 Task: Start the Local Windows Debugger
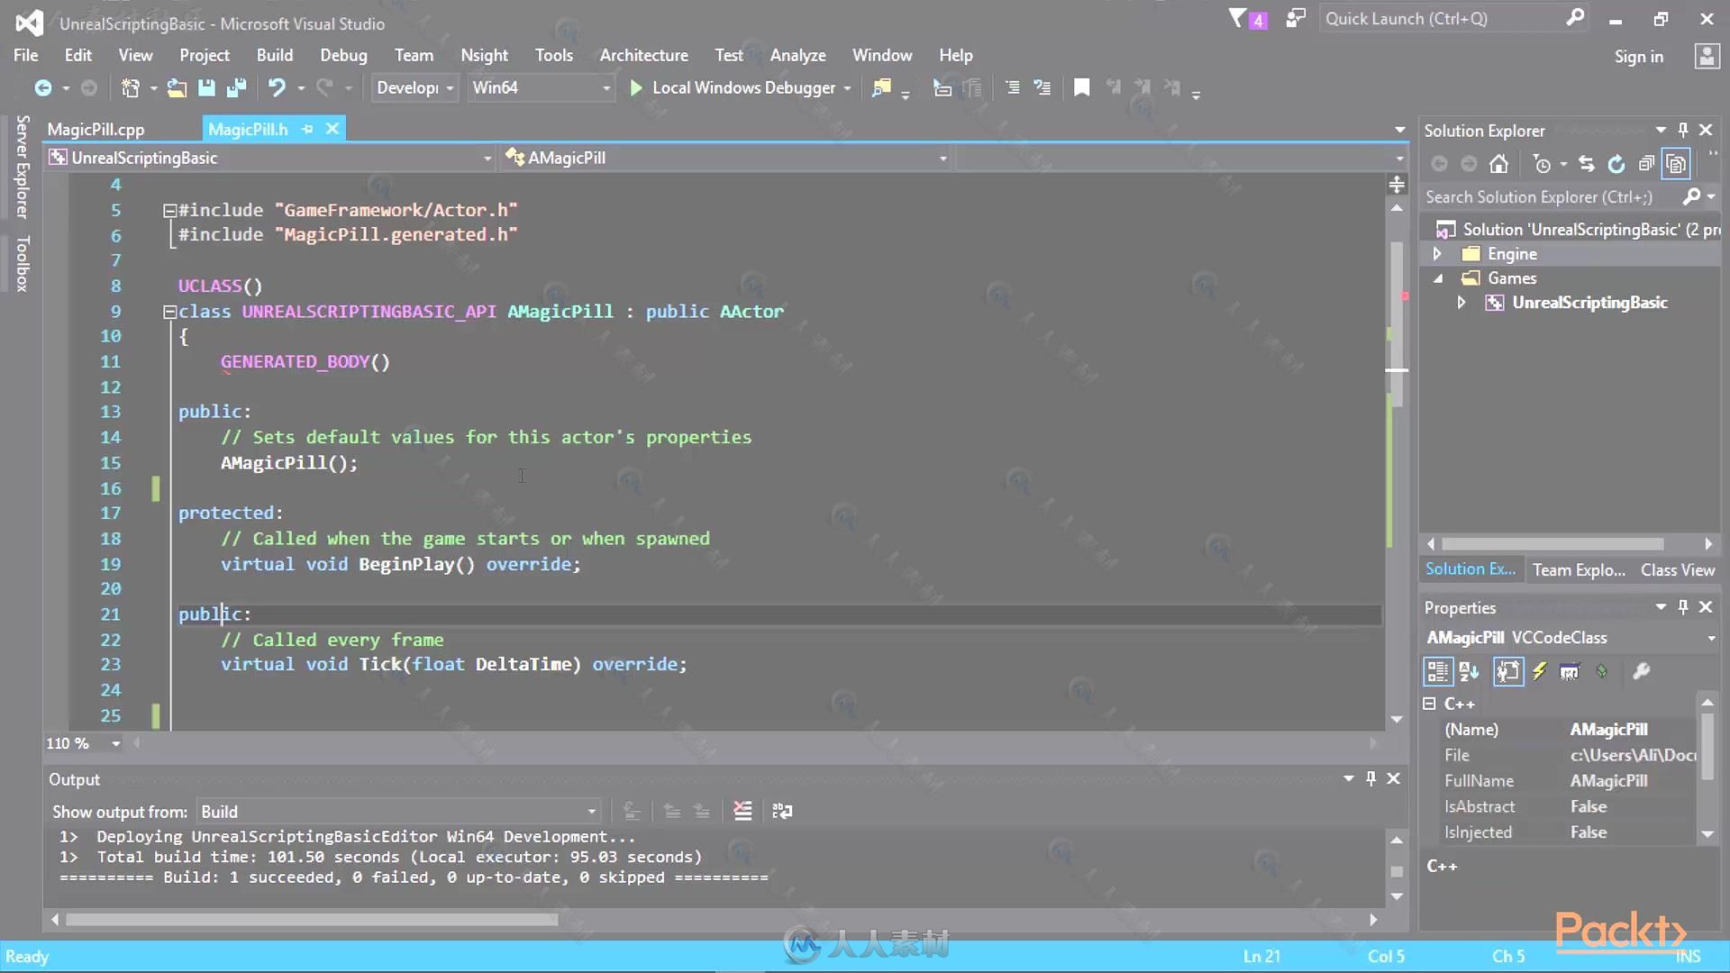click(742, 87)
